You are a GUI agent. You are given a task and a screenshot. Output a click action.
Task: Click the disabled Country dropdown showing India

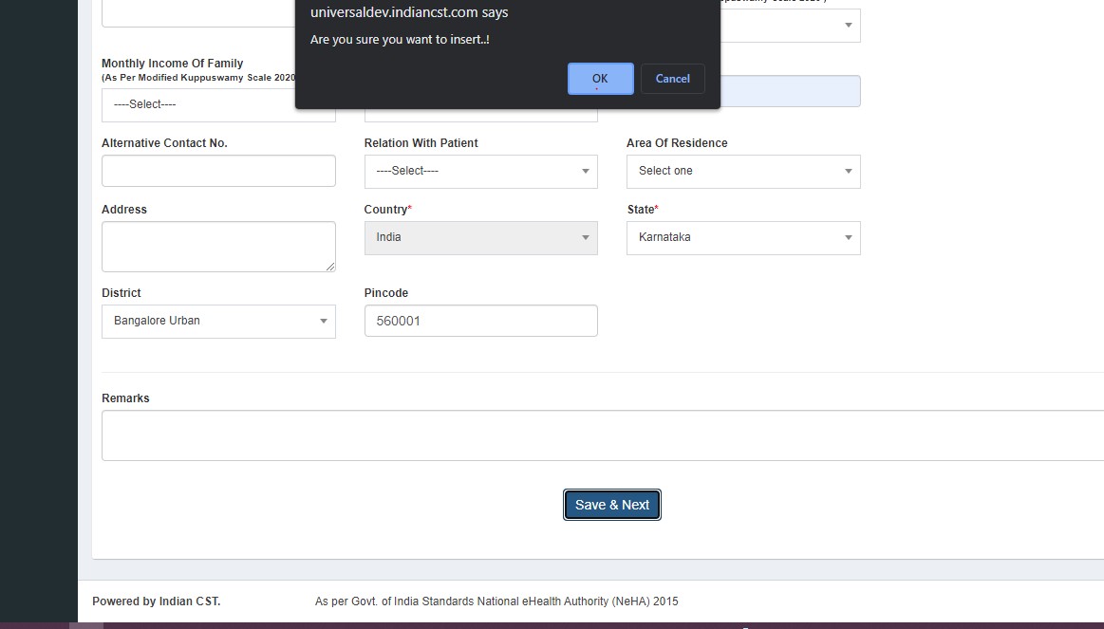pyautogui.click(x=480, y=238)
